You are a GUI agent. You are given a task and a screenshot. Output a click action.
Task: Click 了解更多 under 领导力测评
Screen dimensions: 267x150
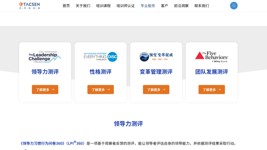click(x=45, y=89)
